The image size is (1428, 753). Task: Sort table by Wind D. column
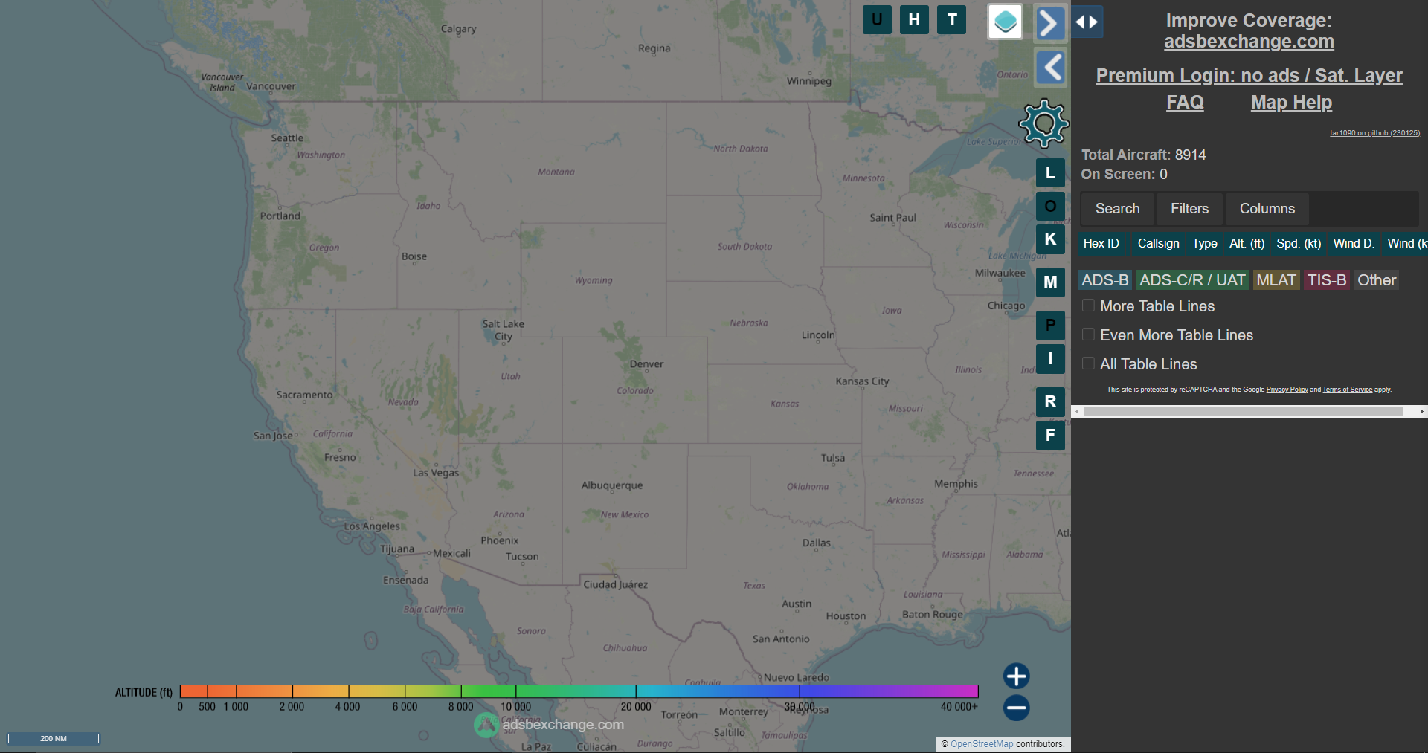click(1354, 243)
